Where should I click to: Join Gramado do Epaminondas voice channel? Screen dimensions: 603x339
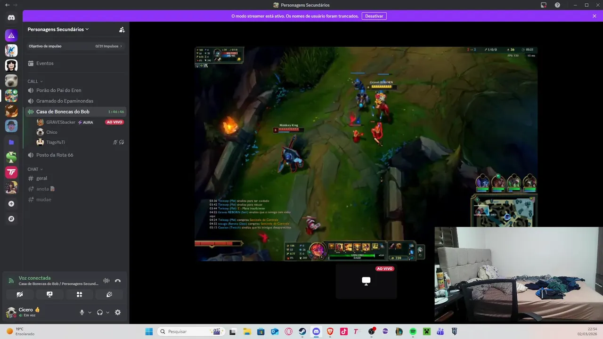pyautogui.click(x=75, y=101)
